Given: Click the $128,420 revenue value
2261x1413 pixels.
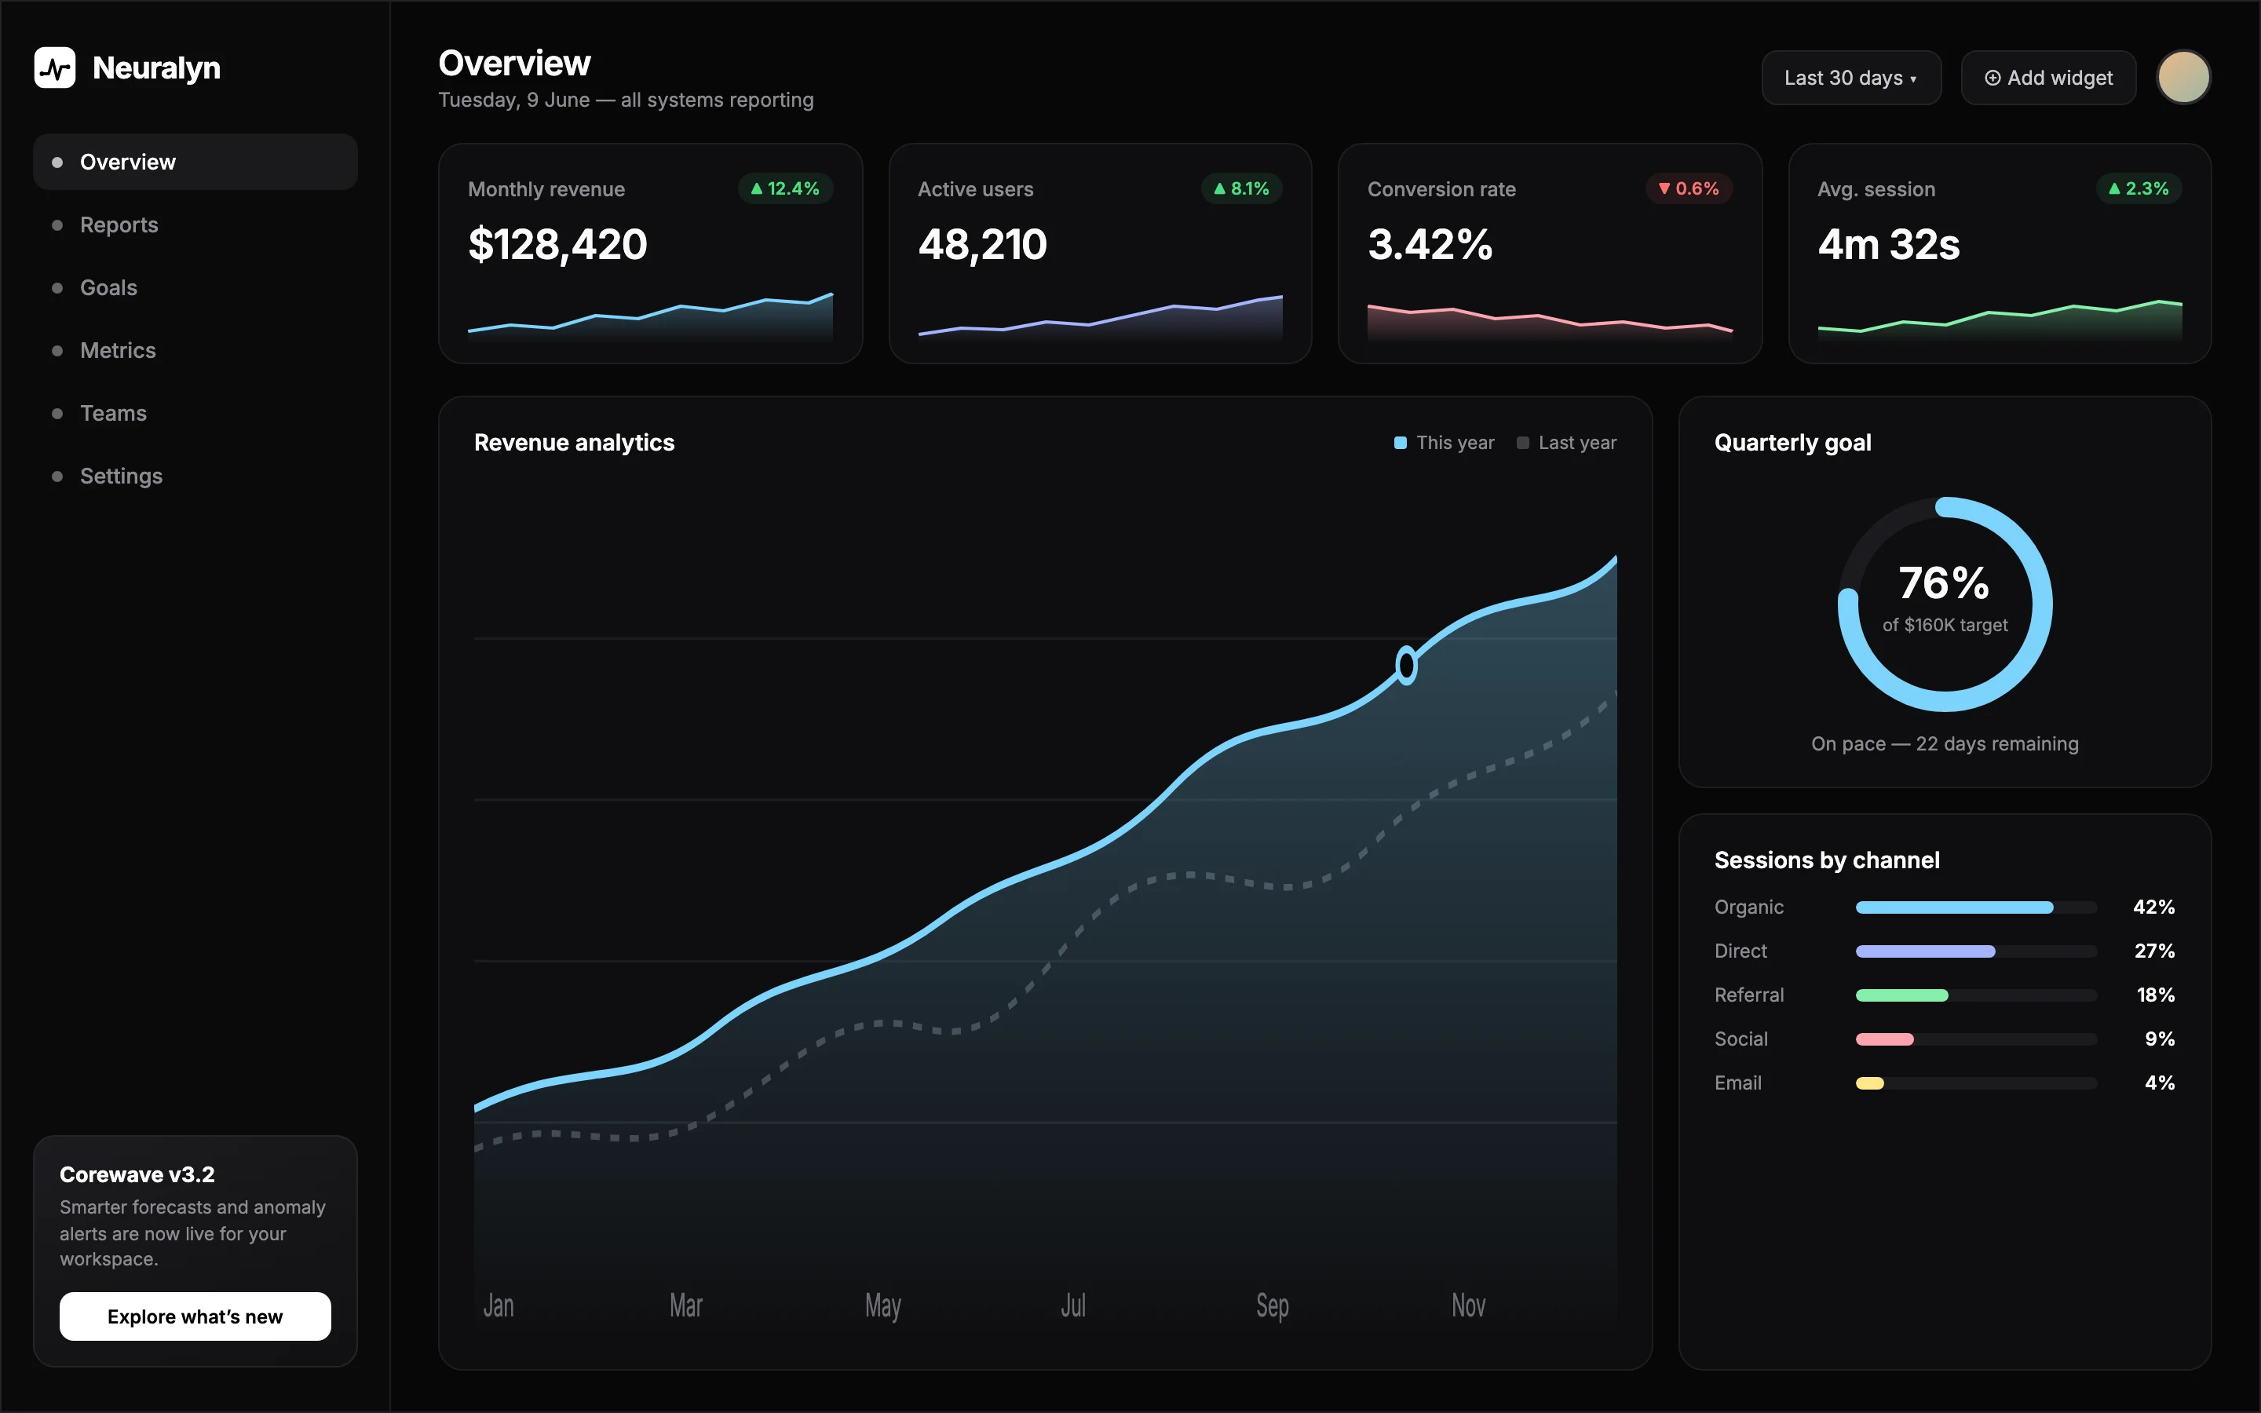Looking at the screenshot, I should (557, 245).
